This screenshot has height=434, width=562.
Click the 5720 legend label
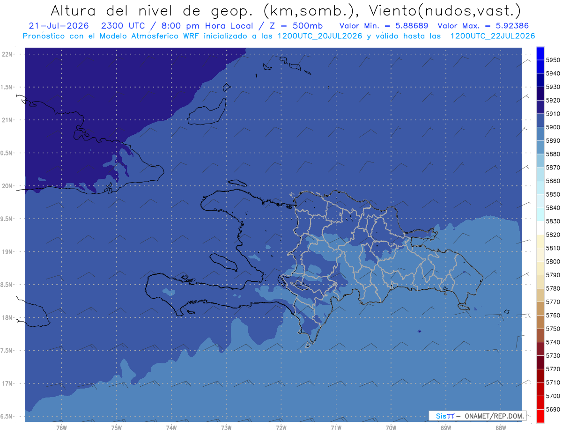[x=553, y=369]
